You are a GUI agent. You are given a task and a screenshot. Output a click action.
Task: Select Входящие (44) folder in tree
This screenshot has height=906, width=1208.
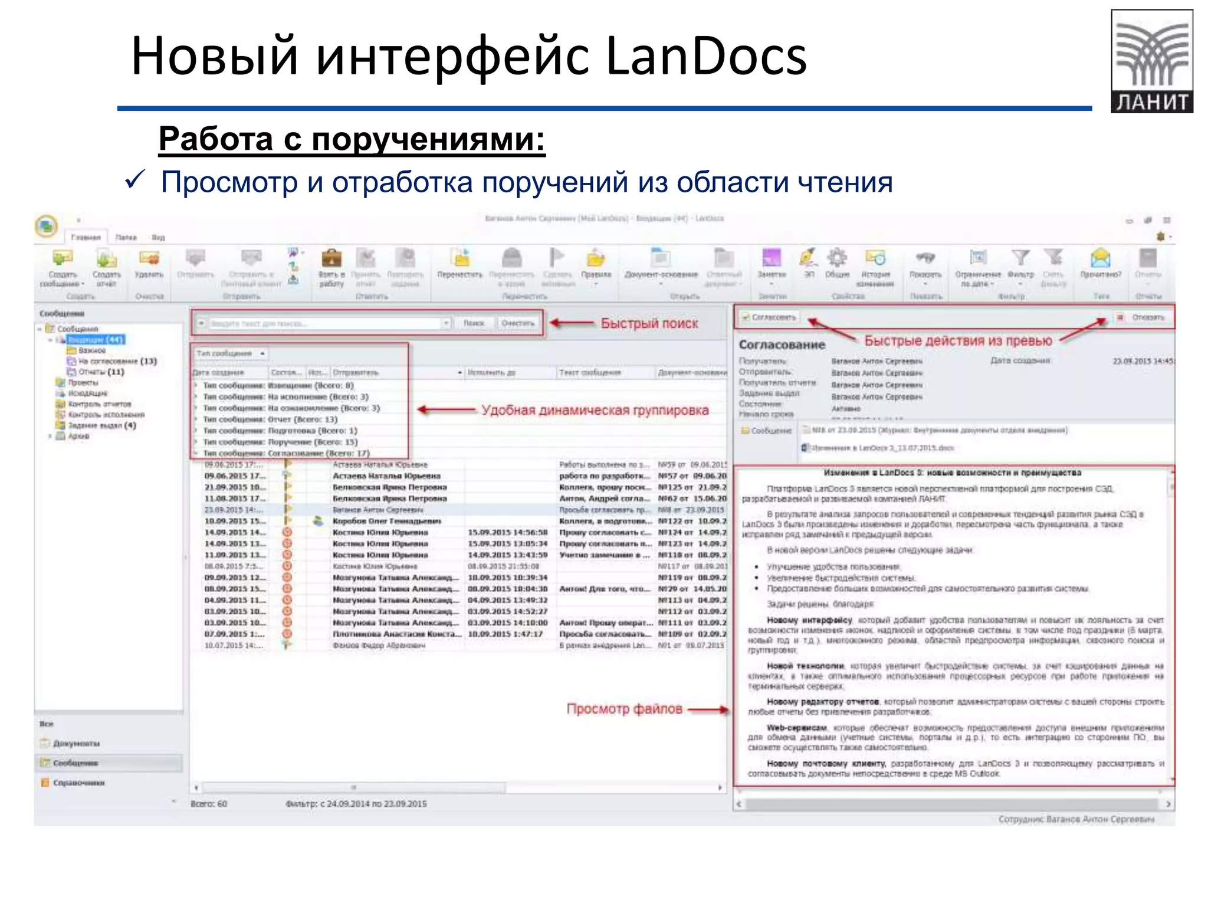tap(95, 340)
